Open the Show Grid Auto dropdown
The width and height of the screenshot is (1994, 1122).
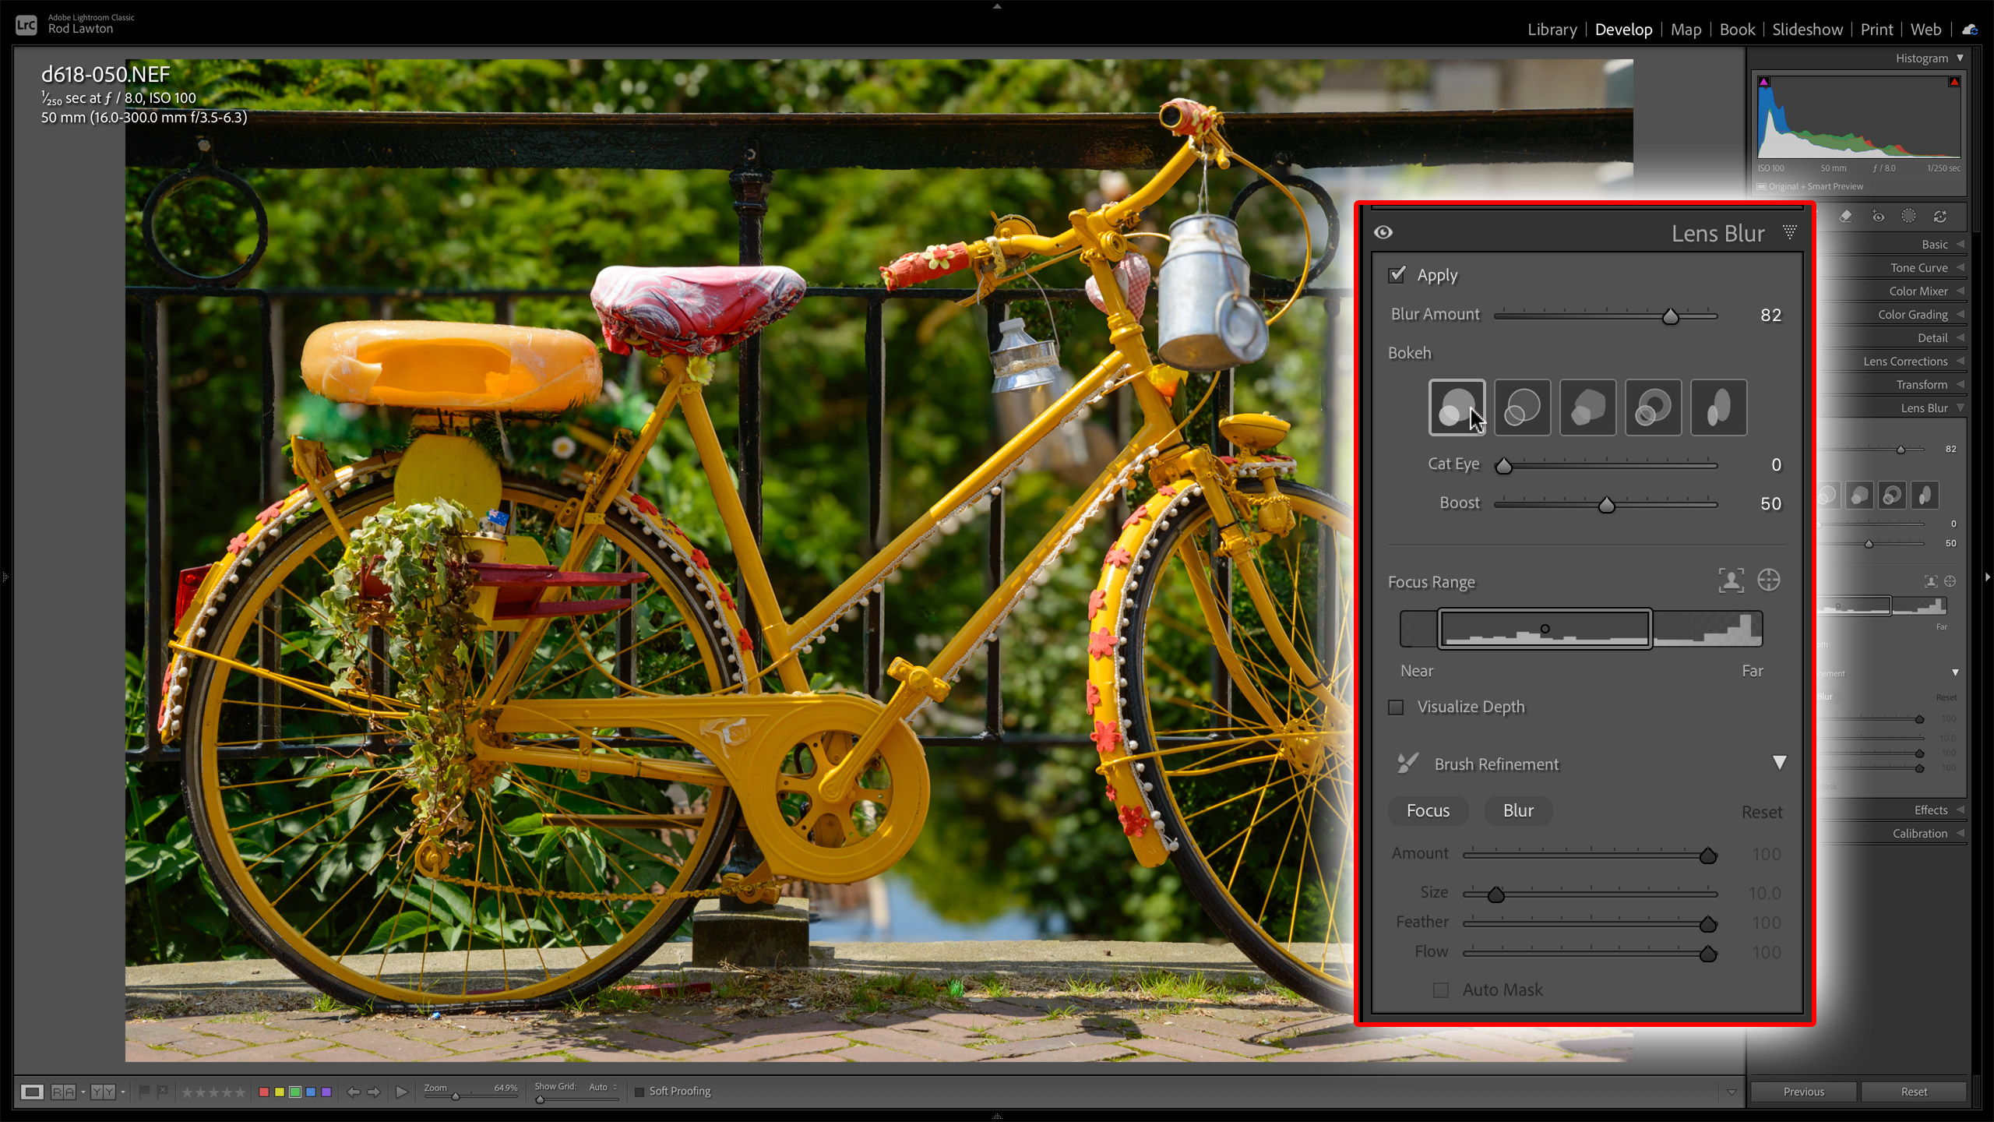602,1087
